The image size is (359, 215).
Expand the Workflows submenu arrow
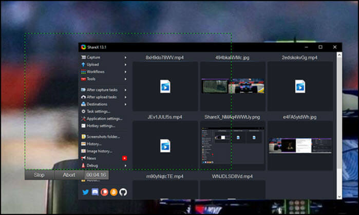(125, 71)
